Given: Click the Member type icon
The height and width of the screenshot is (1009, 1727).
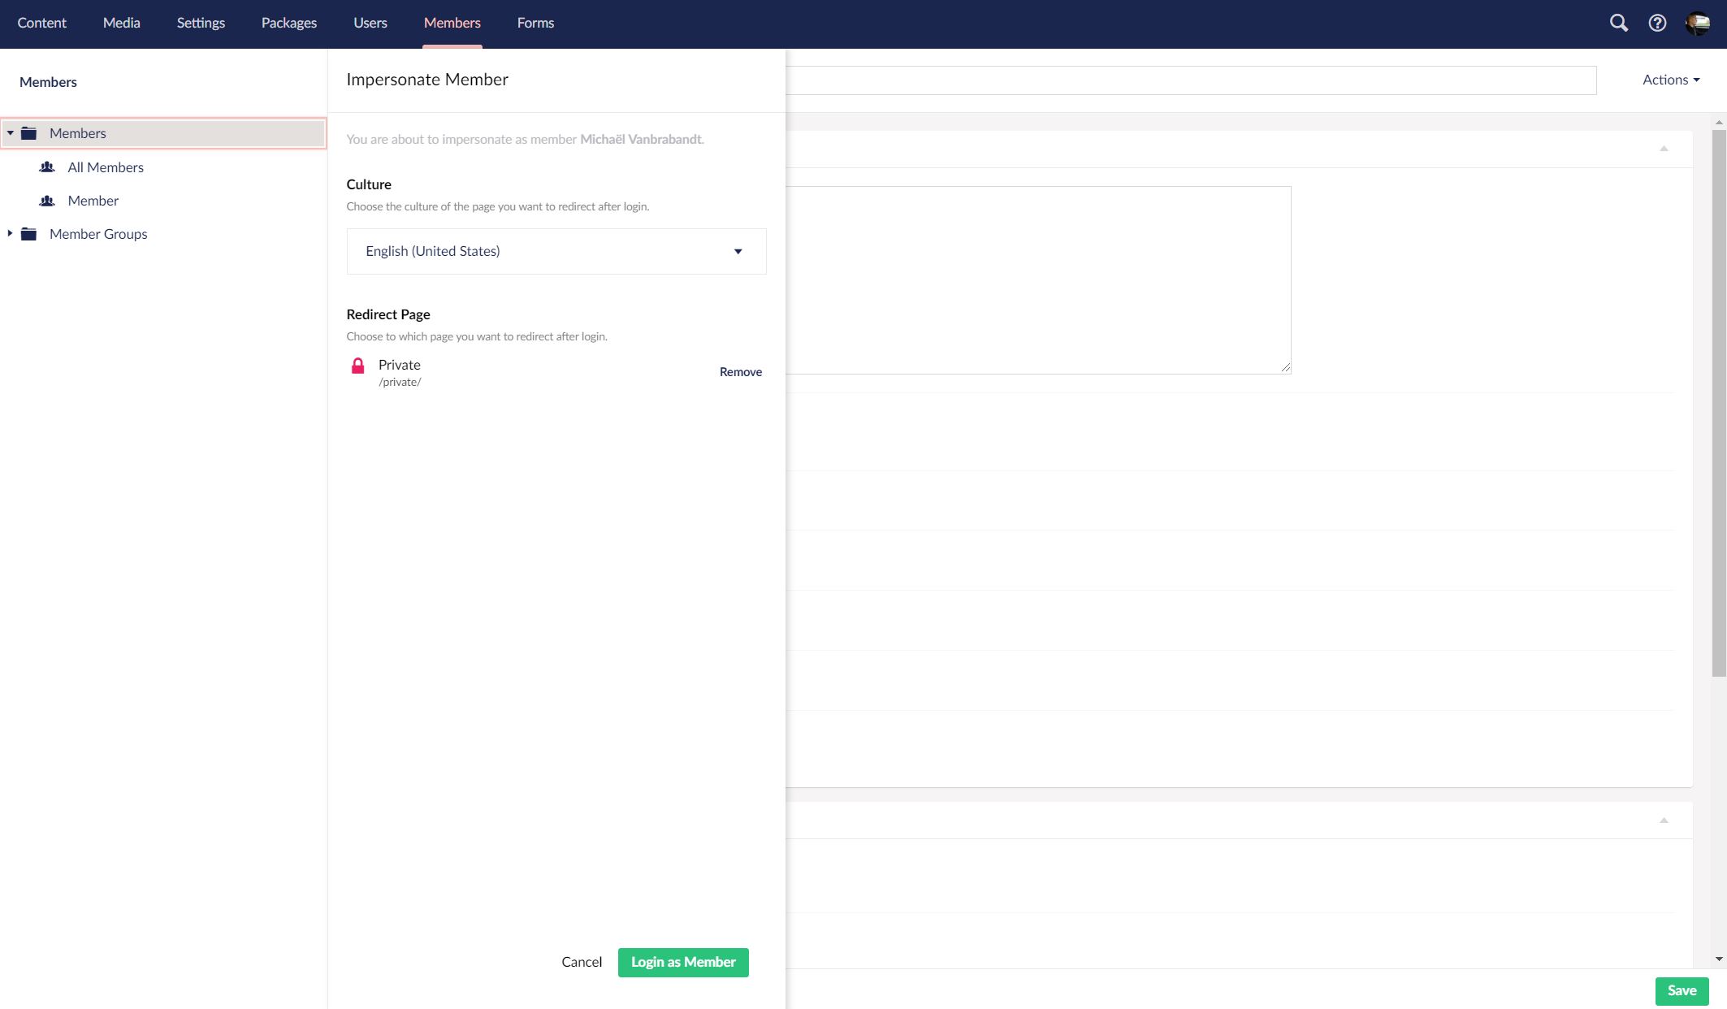Looking at the screenshot, I should [x=47, y=201].
